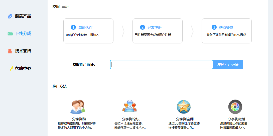Click the 分享到空间 QQ star icon

pos(184,107)
